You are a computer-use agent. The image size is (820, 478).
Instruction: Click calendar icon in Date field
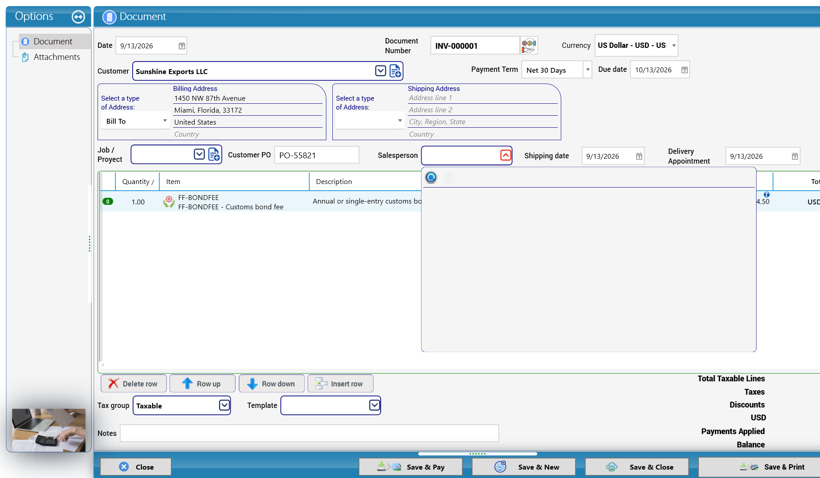[182, 46]
